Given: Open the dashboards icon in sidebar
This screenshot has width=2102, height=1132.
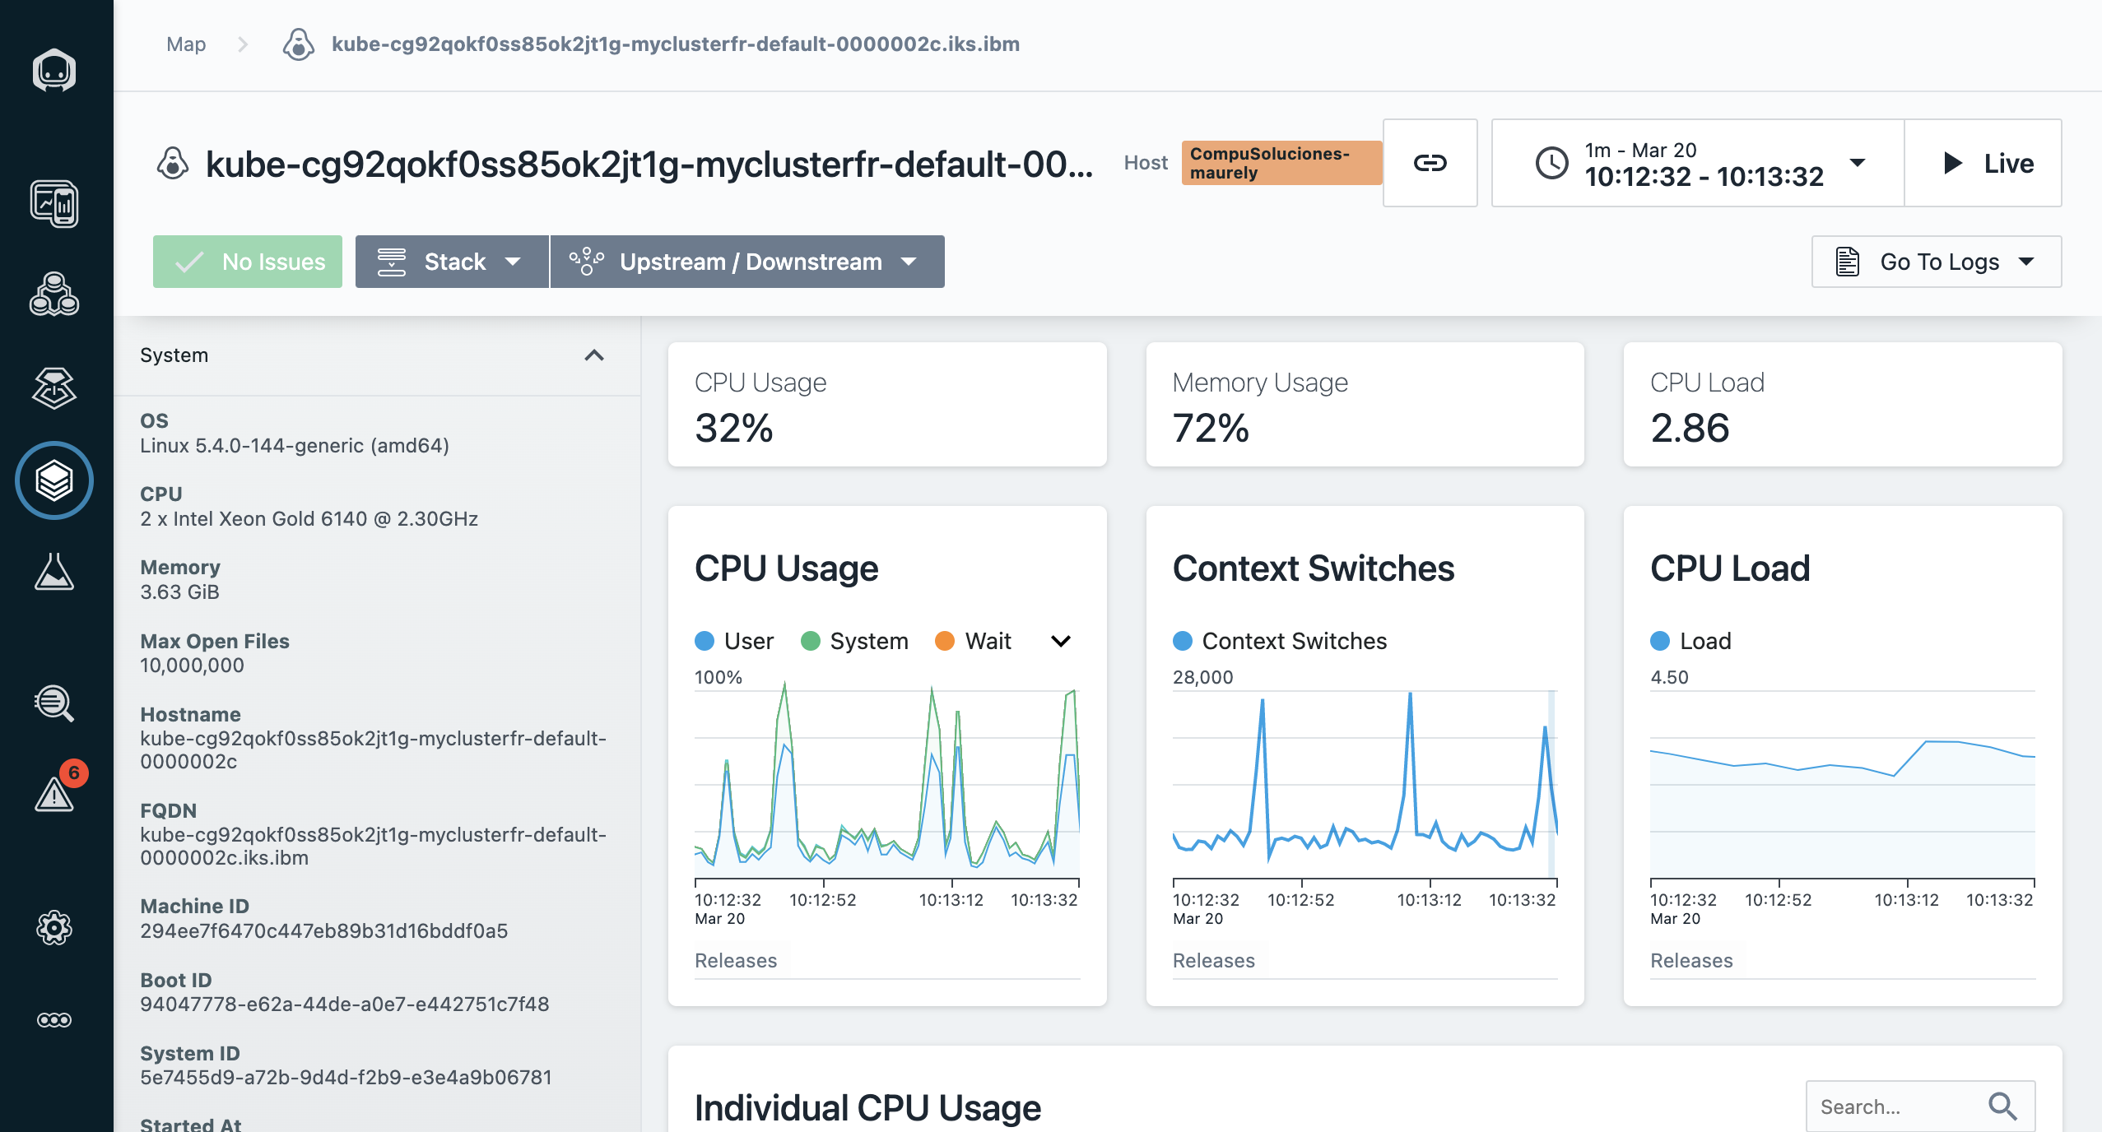Looking at the screenshot, I should point(54,204).
